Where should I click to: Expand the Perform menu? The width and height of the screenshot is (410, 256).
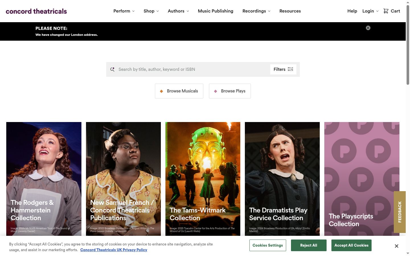(x=124, y=11)
